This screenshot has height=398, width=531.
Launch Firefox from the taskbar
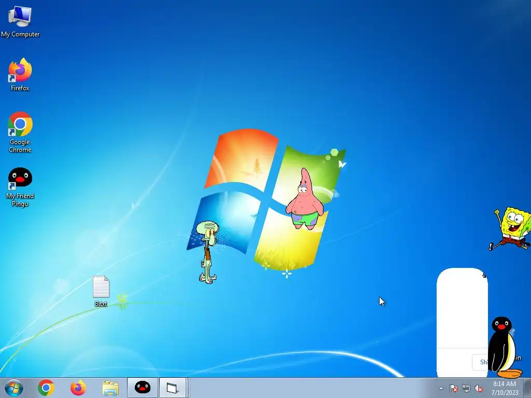(x=78, y=388)
